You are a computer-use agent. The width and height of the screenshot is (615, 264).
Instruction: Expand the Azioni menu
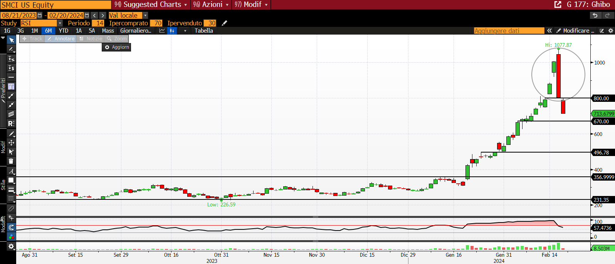point(211,5)
